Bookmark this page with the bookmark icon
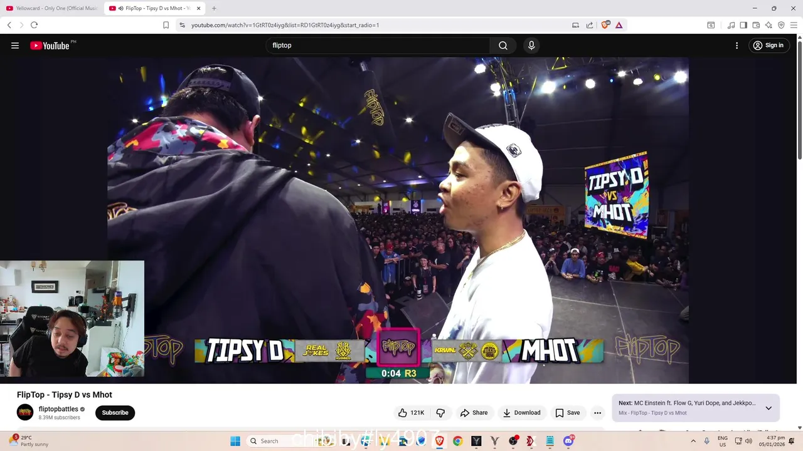This screenshot has width=803, height=451. coord(166,25)
